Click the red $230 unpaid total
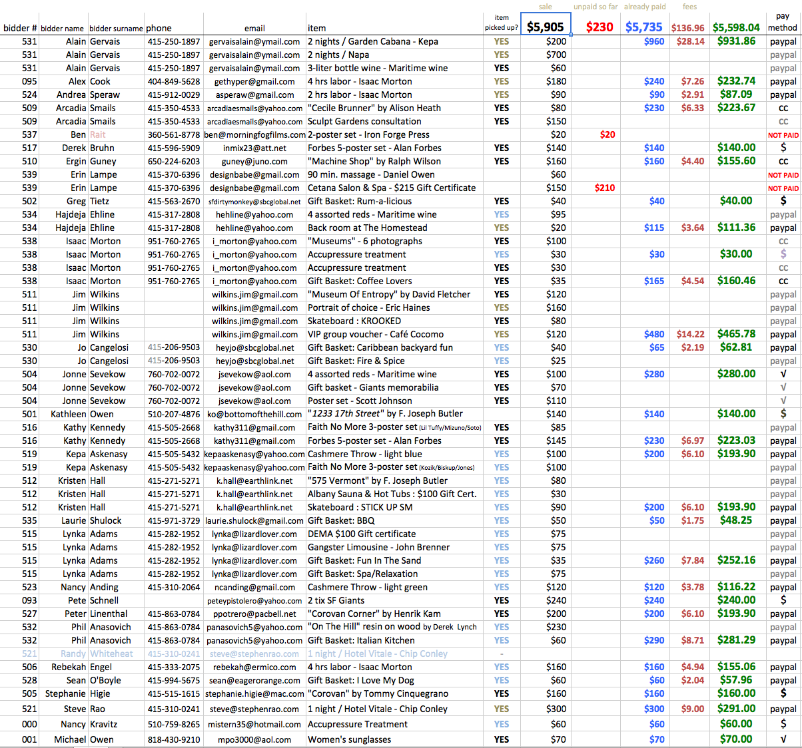This screenshot has height=748, width=802. (600, 27)
